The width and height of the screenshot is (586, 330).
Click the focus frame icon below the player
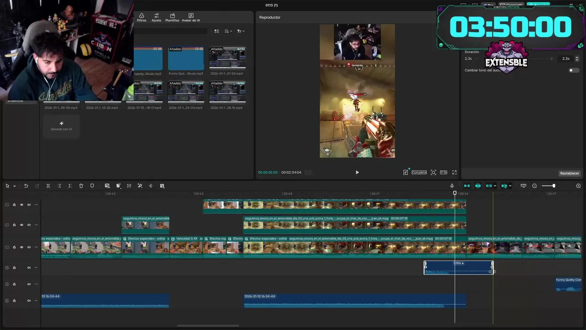coord(433,172)
